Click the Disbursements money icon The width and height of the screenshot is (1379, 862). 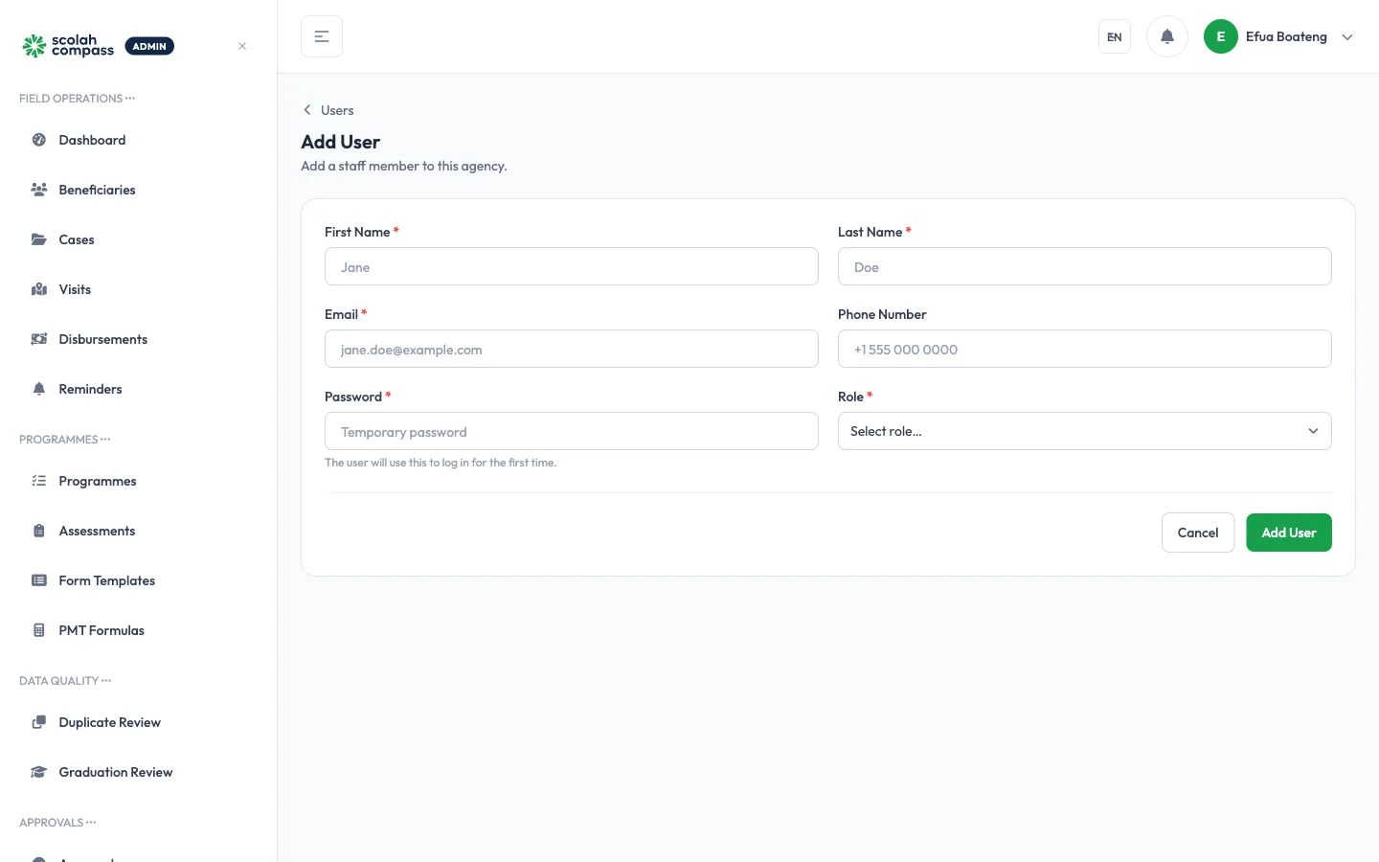coord(39,339)
